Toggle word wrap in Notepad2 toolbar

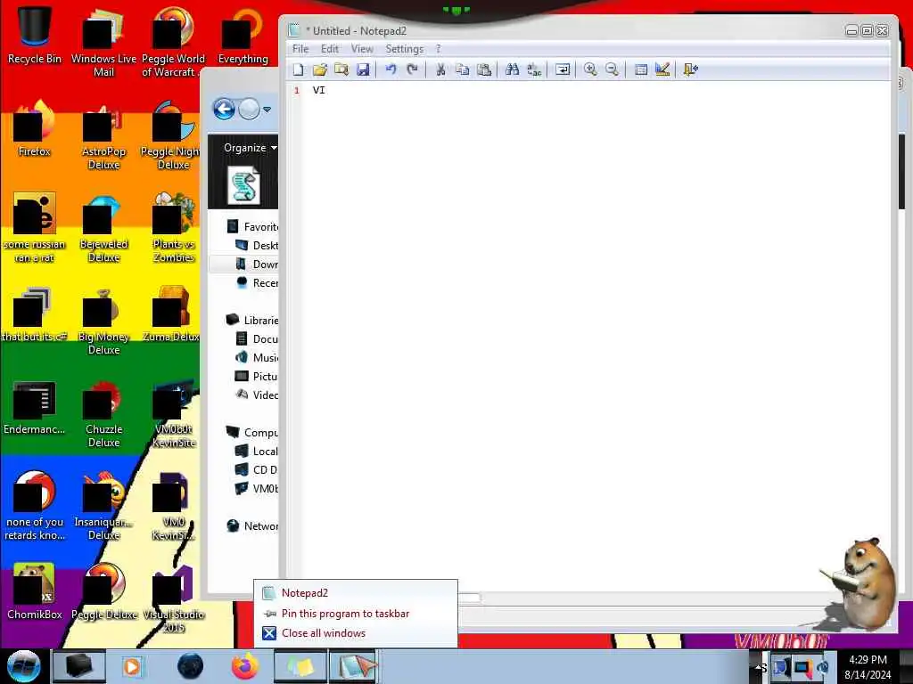point(563,69)
